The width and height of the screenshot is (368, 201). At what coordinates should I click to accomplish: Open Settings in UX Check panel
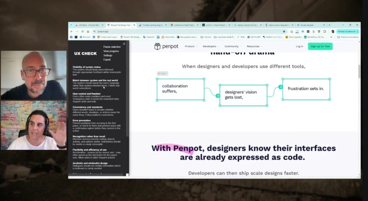pyautogui.click(x=108, y=56)
